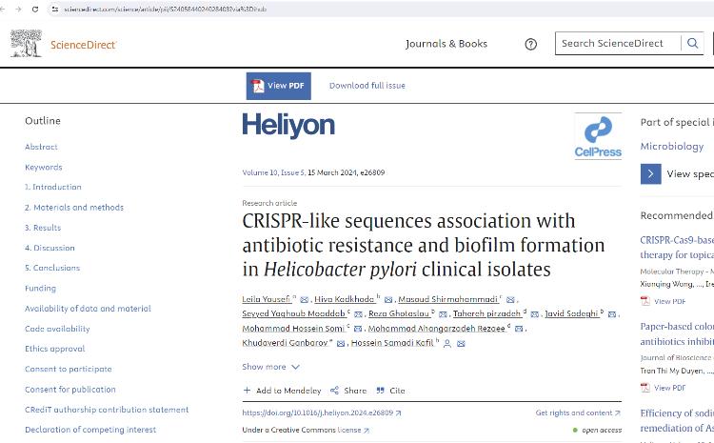Image resolution: width=714 pixels, height=443 pixels.
Task: Click person icon beside Hossein Samadi Kafil
Action: pos(447,343)
